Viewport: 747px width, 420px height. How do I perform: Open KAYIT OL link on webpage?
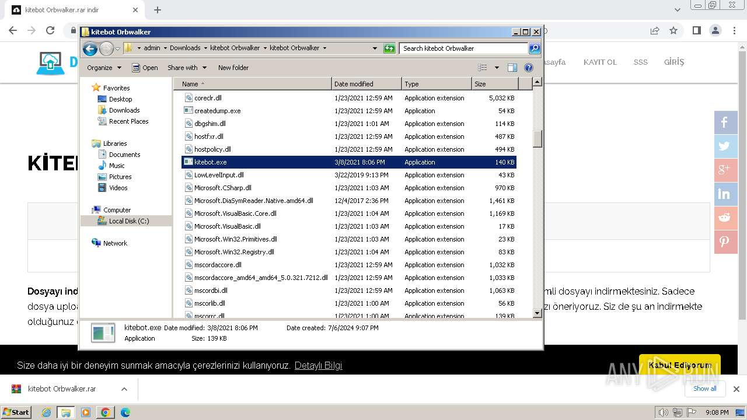(x=600, y=62)
